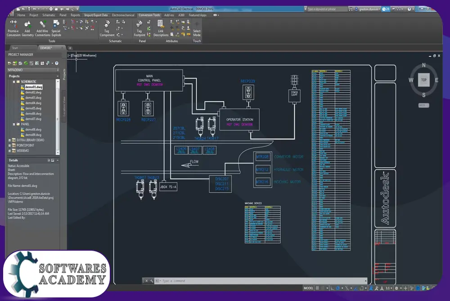Select the Import/Export Data tab
This screenshot has width=450, height=301.
point(96,15)
